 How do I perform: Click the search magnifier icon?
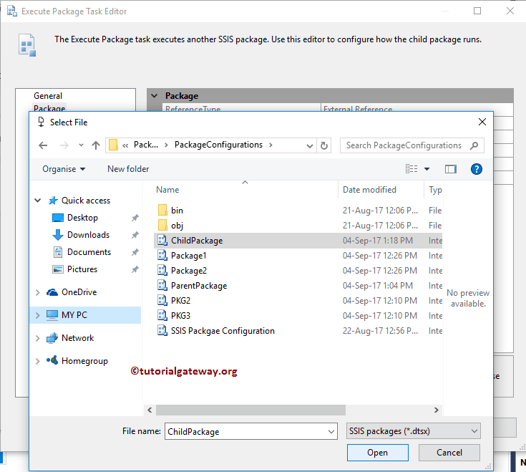pyautogui.click(x=474, y=145)
